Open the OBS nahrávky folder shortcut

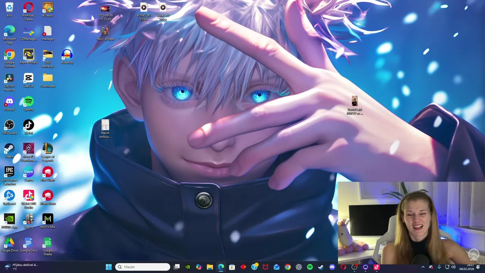coord(48,58)
